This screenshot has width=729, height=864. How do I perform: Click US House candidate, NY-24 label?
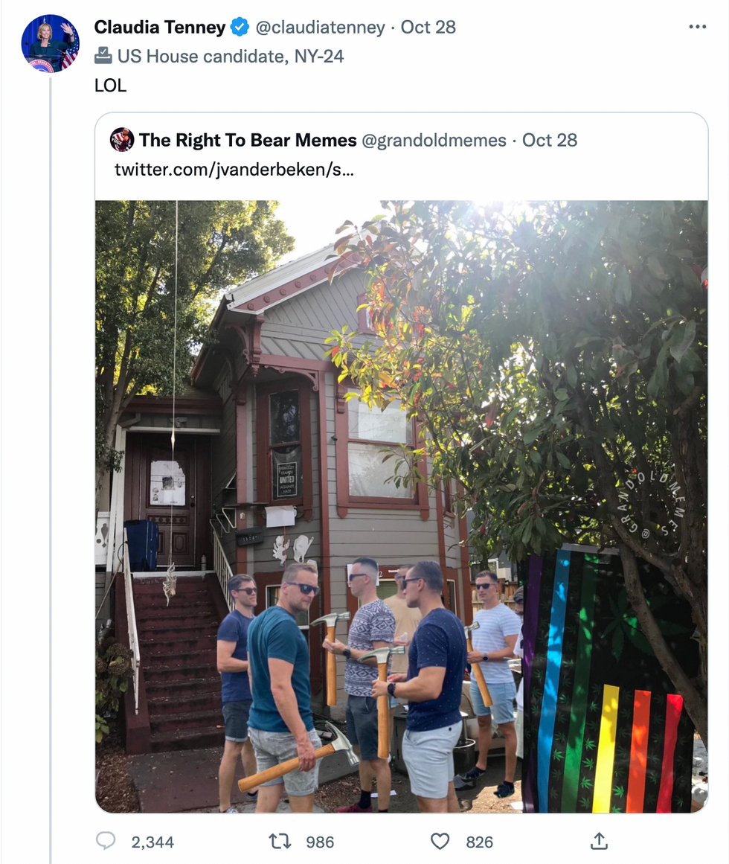[x=230, y=57]
